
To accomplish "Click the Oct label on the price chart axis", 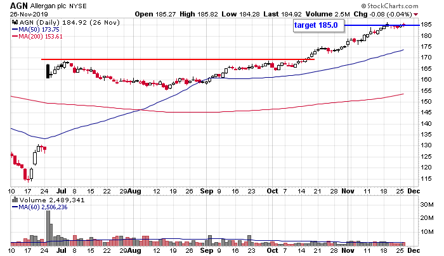I will [x=272, y=191].
